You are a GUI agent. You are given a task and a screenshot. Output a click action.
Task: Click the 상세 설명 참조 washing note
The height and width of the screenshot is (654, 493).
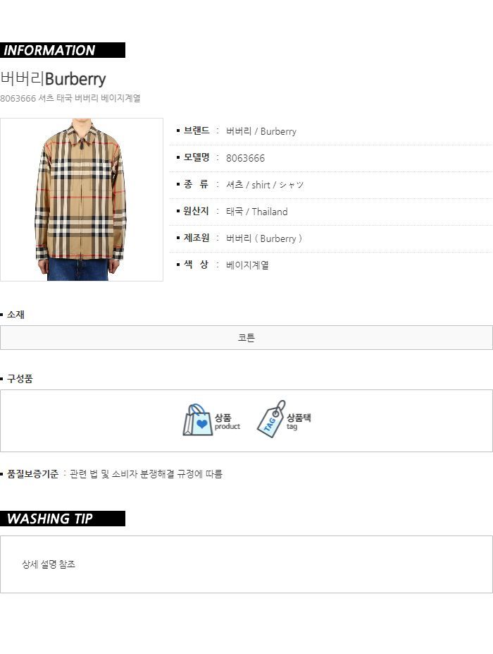tap(49, 564)
